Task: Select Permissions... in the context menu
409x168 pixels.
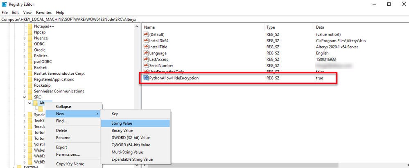Action: point(73,155)
